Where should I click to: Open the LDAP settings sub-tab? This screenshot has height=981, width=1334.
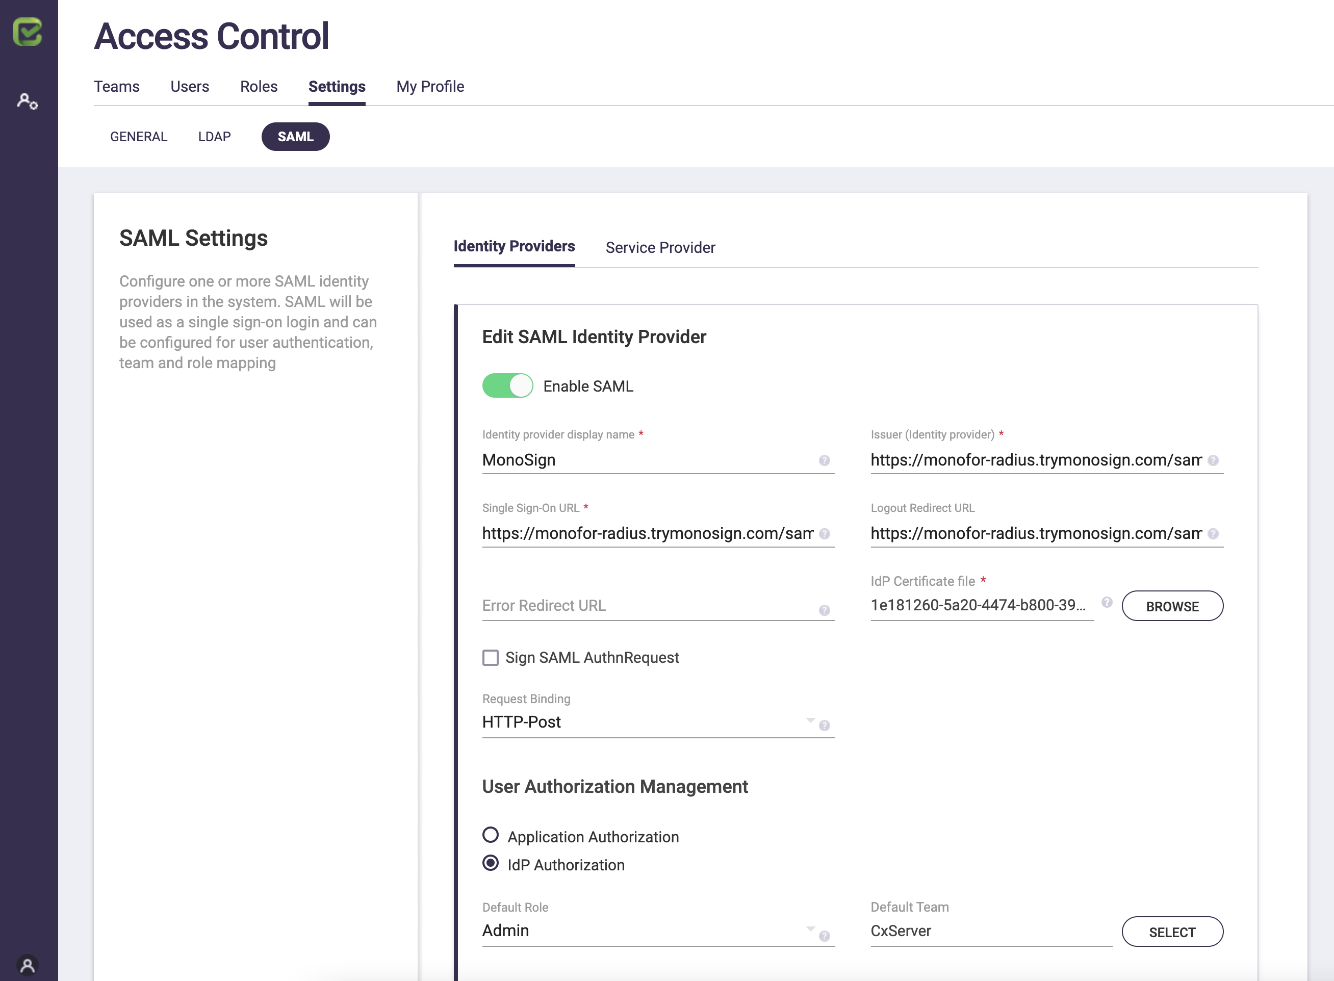pyautogui.click(x=214, y=137)
